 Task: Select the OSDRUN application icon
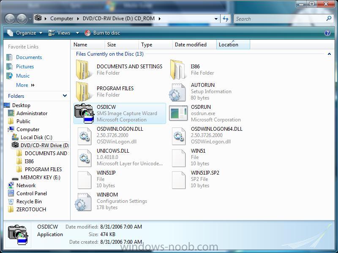tap(178, 113)
